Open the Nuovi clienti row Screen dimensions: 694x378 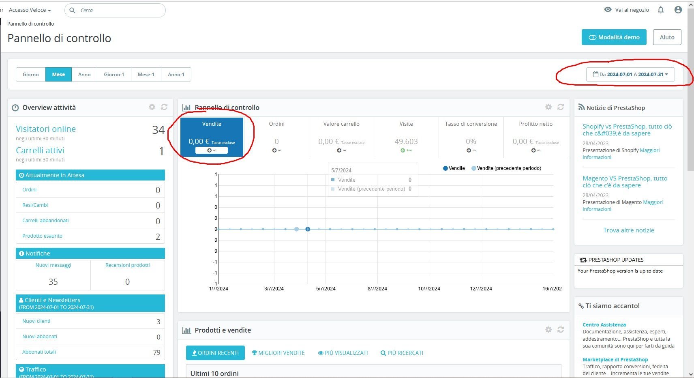[90, 321]
